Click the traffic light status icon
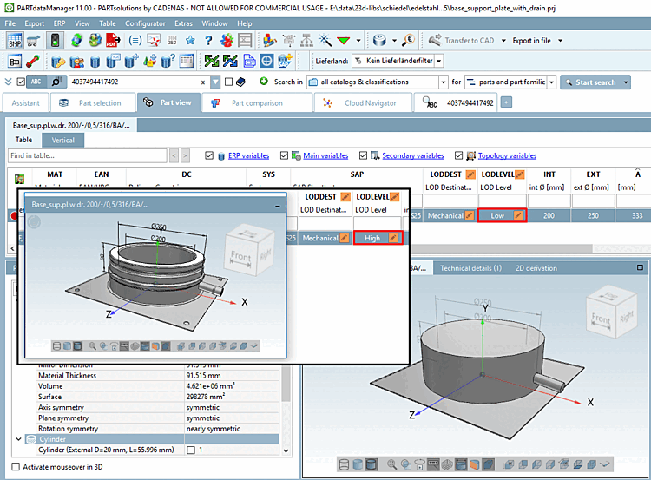 [x=54, y=41]
